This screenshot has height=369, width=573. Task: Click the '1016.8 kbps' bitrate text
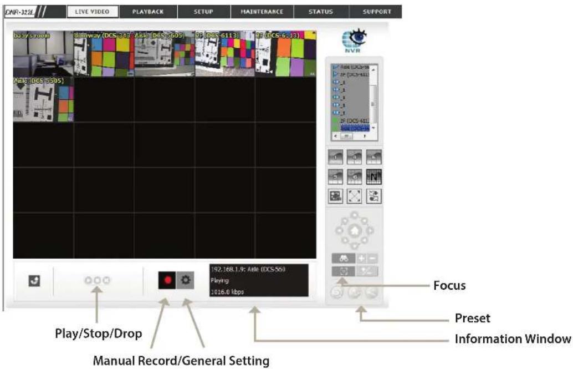[227, 292]
